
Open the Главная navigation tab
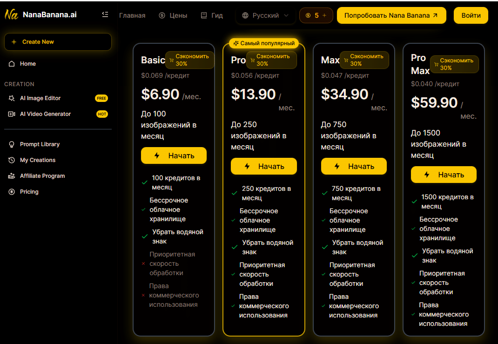132,15
